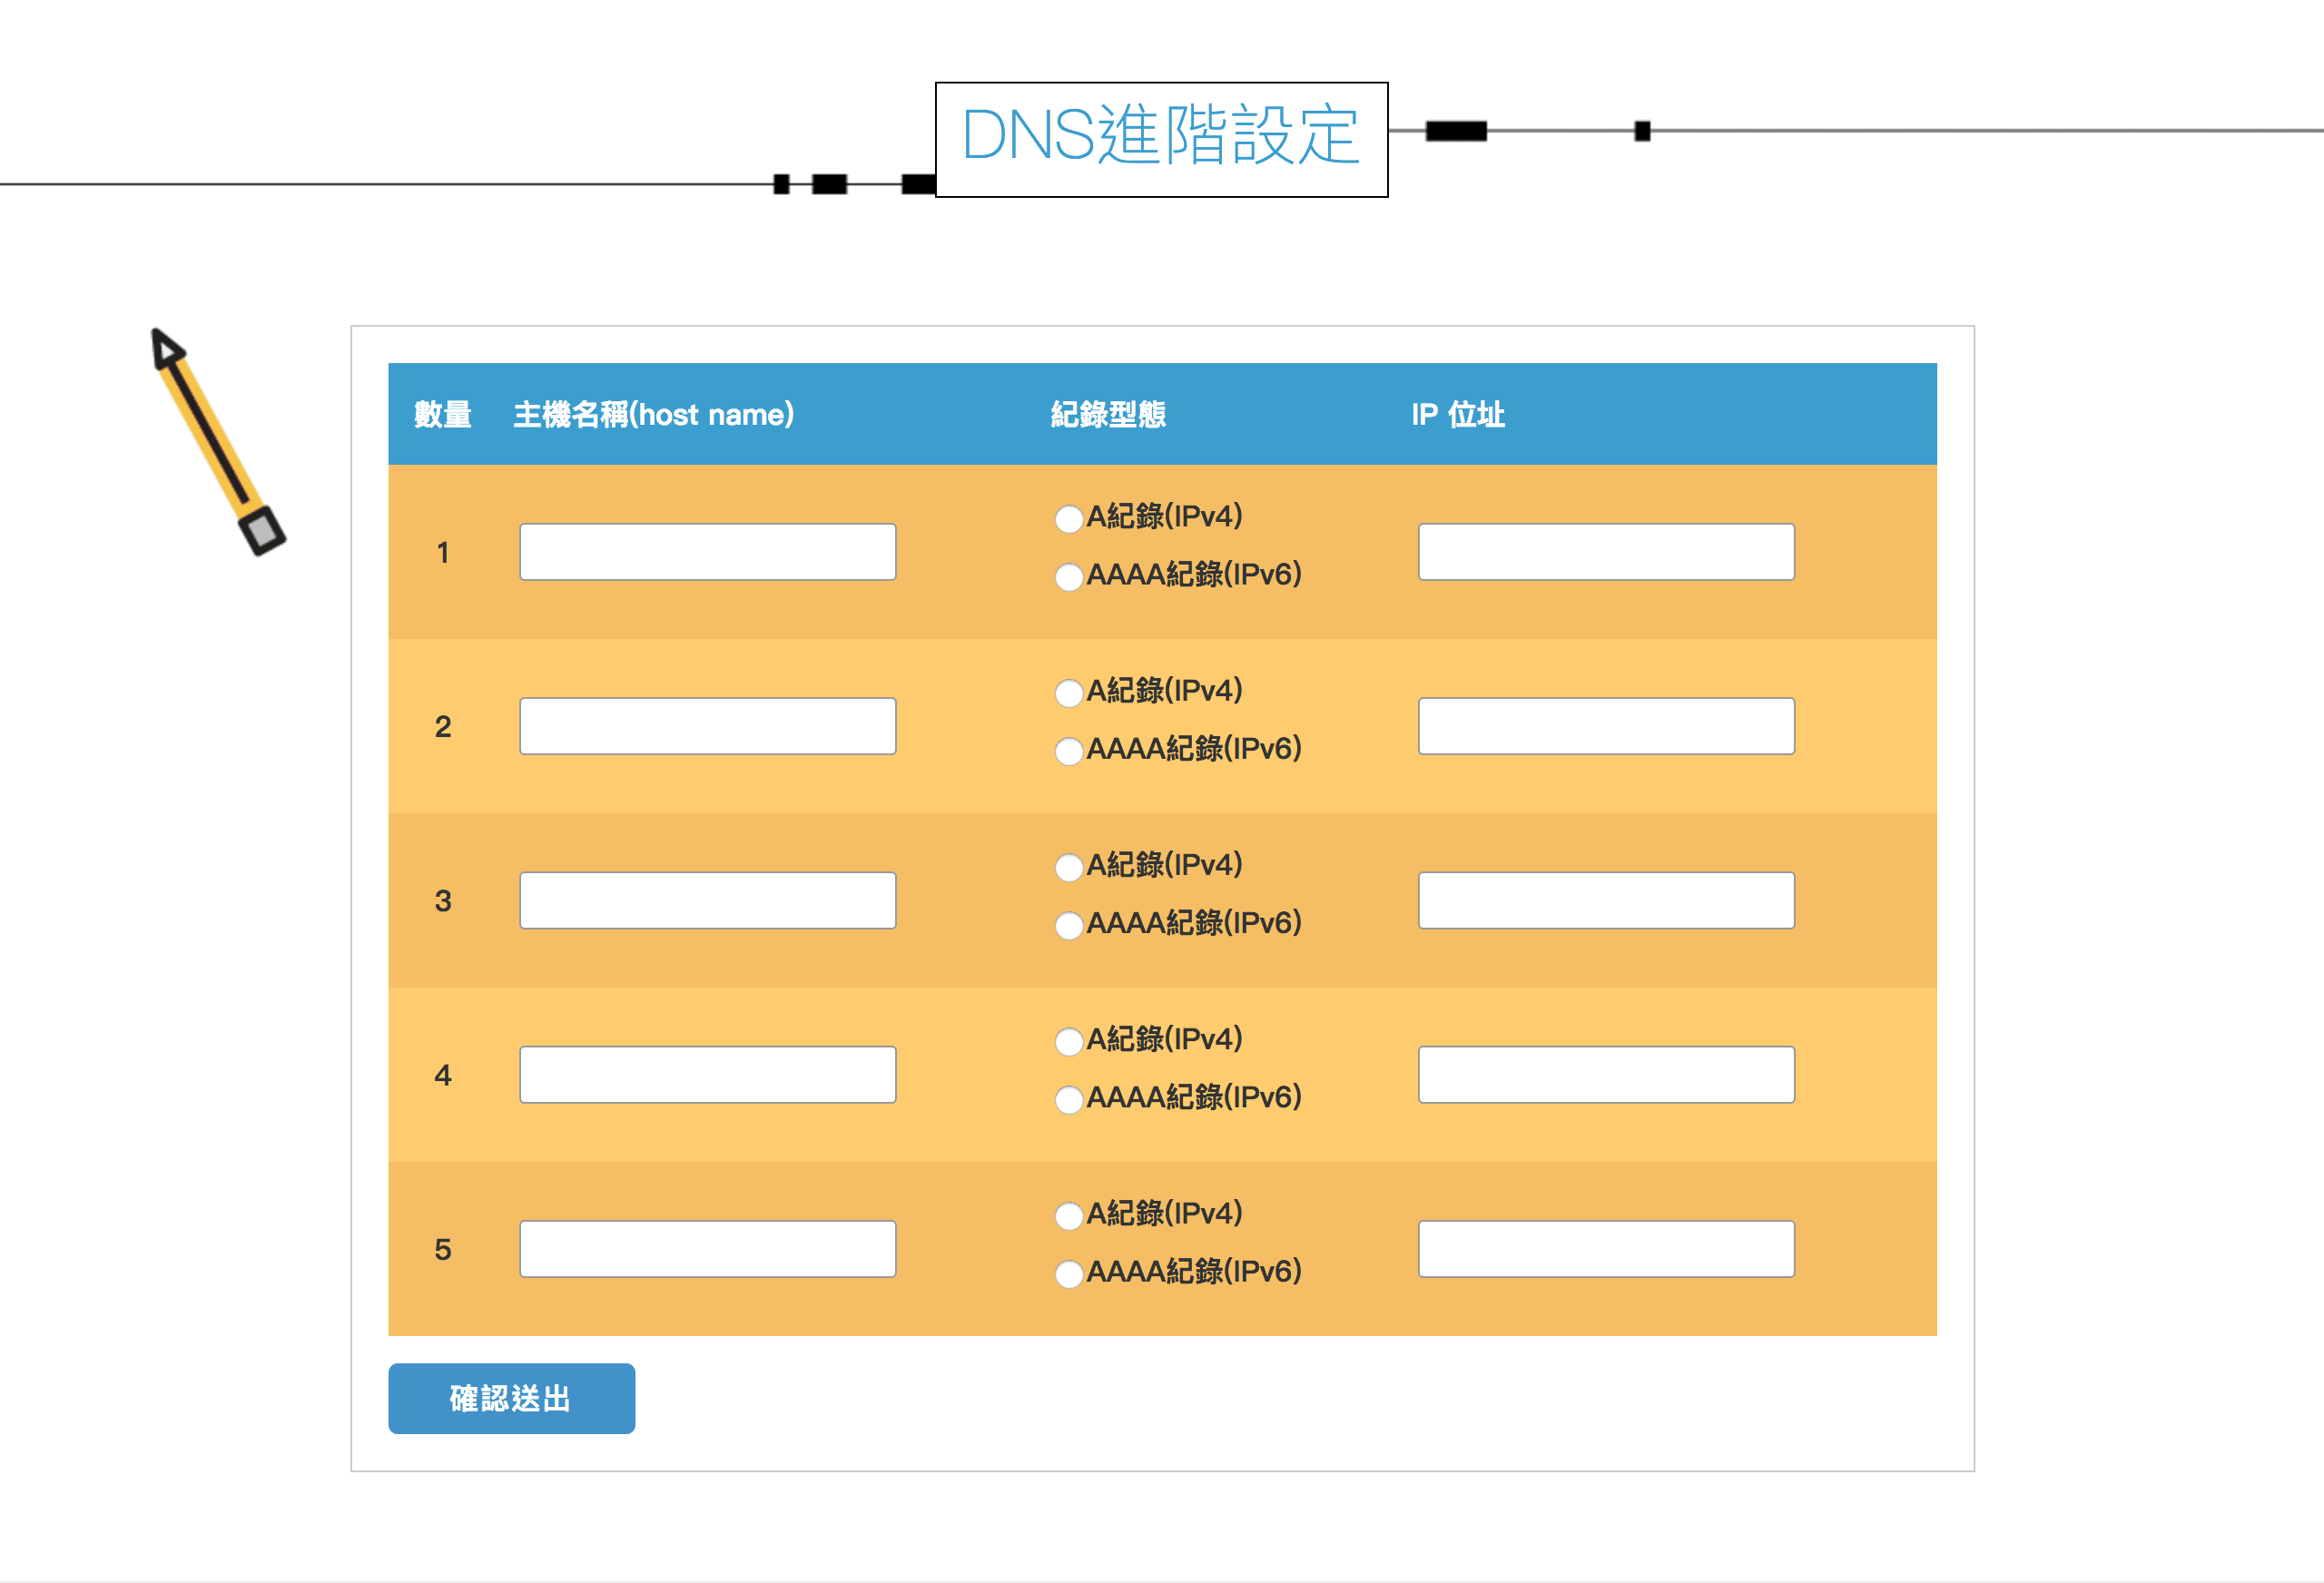The height and width of the screenshot is (1583, 2324).
Task: Enable AAAA紀錄(IPv6) in row 4
Action: click(x=1068, y=1099)
